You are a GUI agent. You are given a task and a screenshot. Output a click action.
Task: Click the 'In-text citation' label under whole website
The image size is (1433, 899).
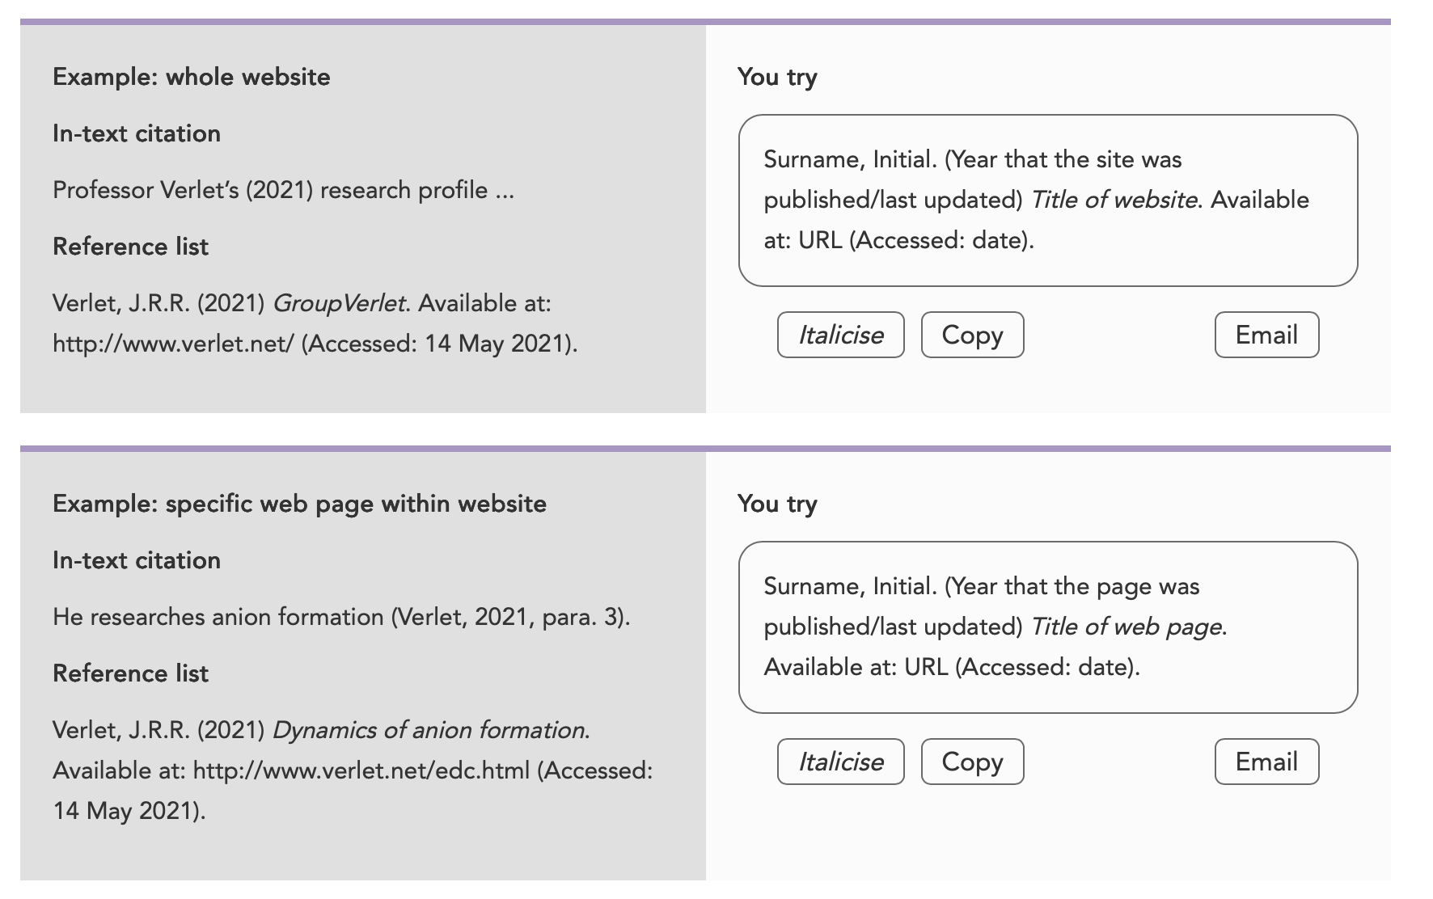137,133
